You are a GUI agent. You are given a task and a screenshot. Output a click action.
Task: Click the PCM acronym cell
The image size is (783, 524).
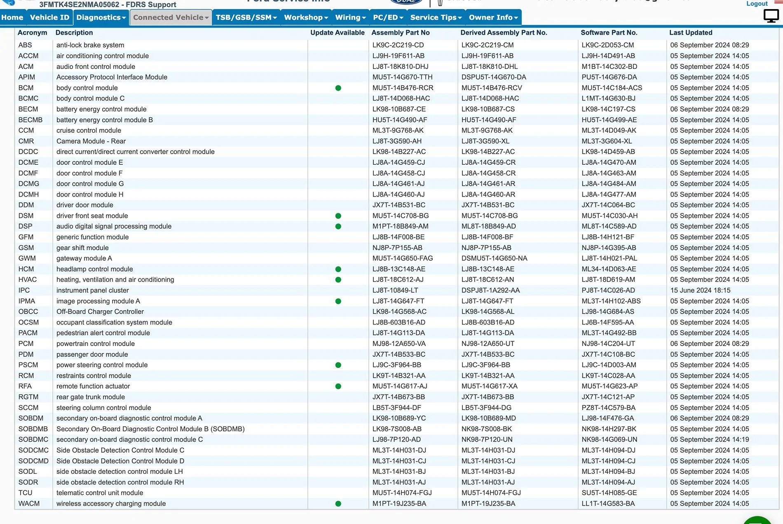(x=26, y=344)
